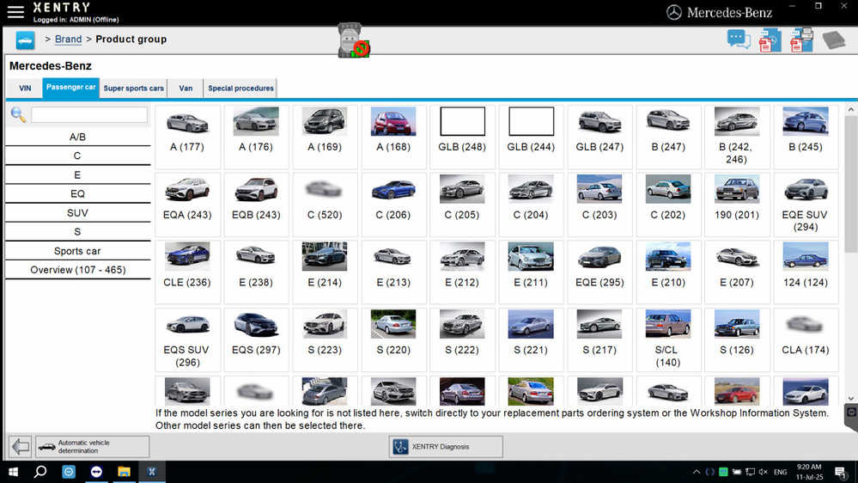Click the volume muted tray icon

tap(764, 472)
